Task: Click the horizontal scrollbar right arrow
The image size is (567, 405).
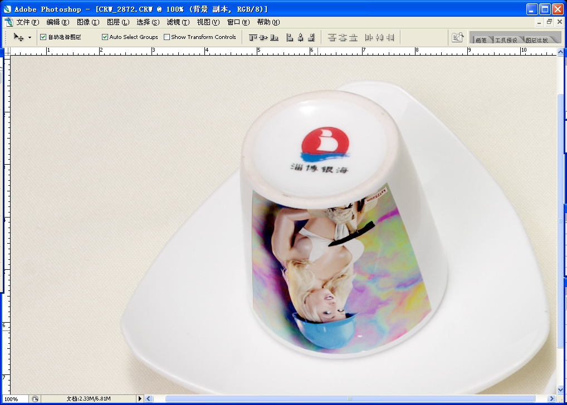Action: tap(551, 399)
